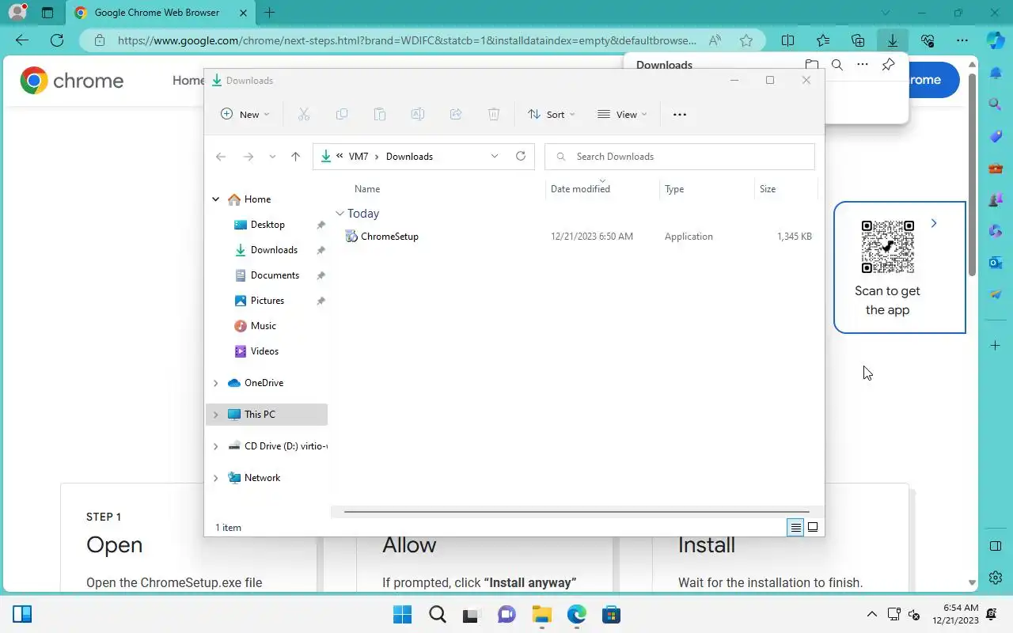1013x633 pixels.
Task: Click the Delete trash icon in Explorer
Action: tap(494, 115)
